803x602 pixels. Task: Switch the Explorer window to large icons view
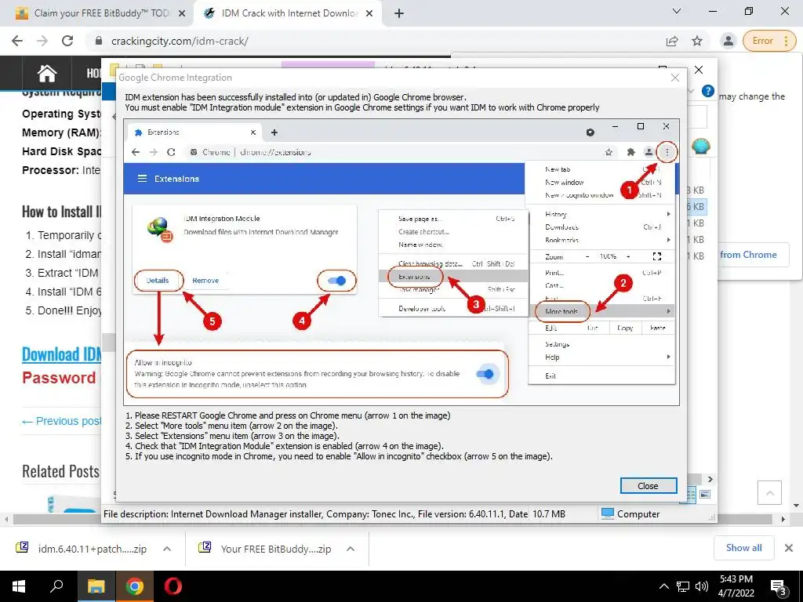click(x=705, y=494)
